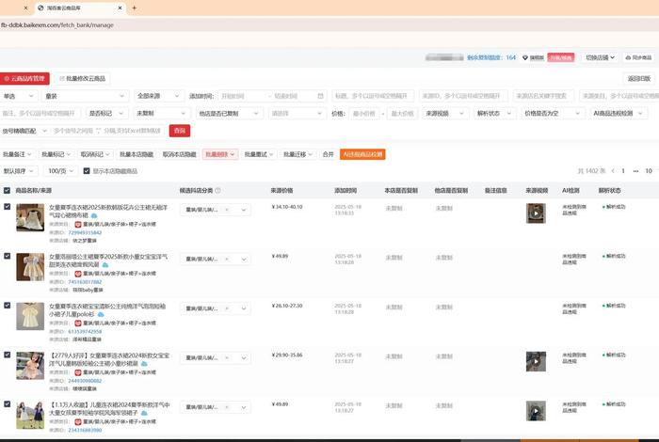Click the browser address bar URL

click(57, 25)
